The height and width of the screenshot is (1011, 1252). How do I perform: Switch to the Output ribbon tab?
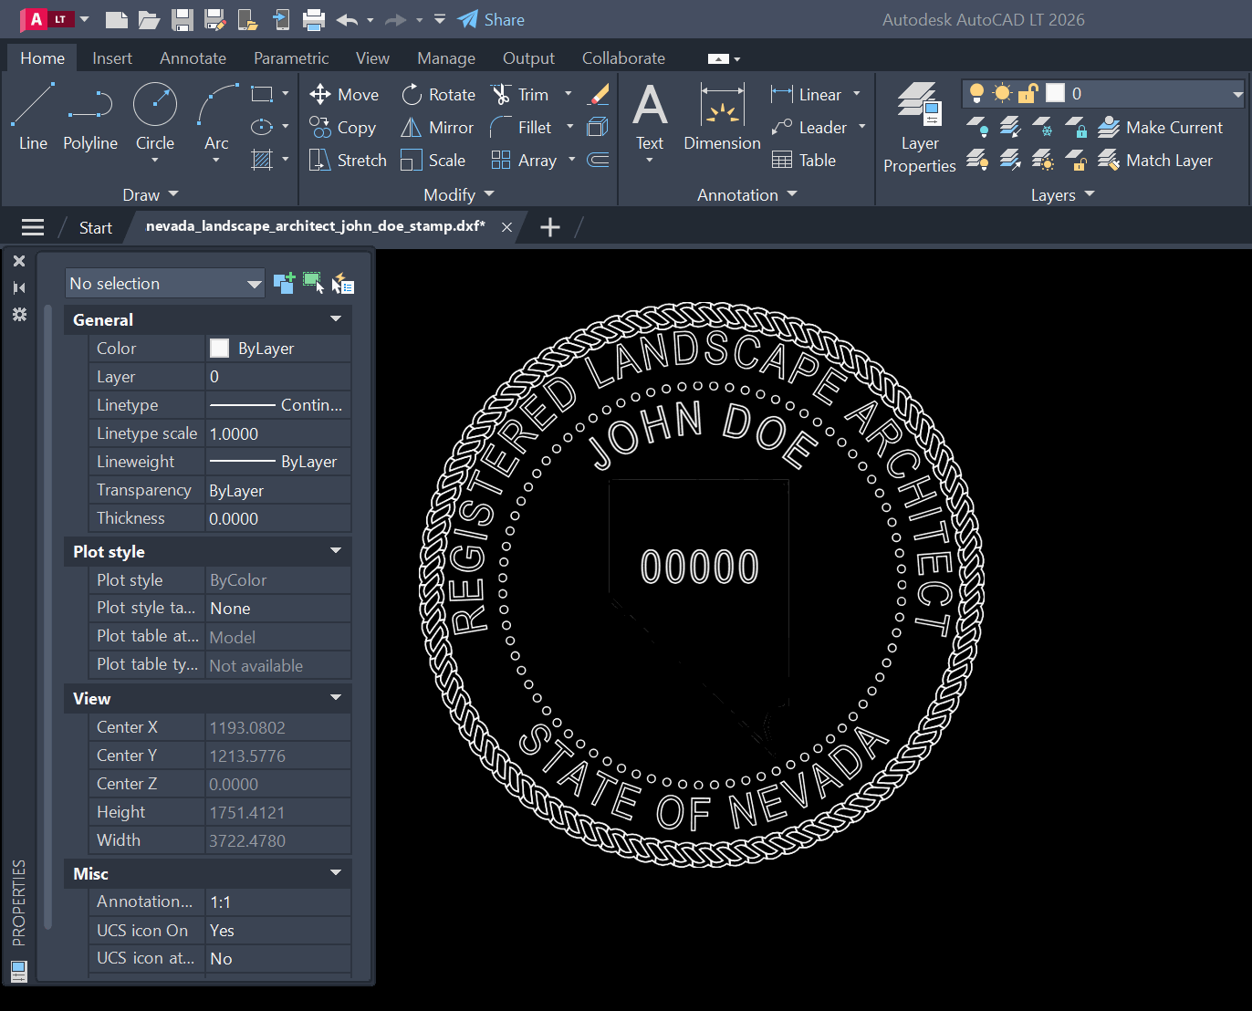point(528,57)
